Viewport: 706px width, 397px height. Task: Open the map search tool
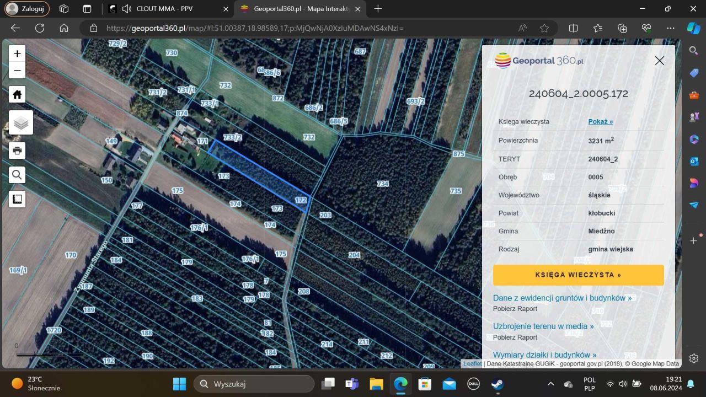click(x=17, y=175)
